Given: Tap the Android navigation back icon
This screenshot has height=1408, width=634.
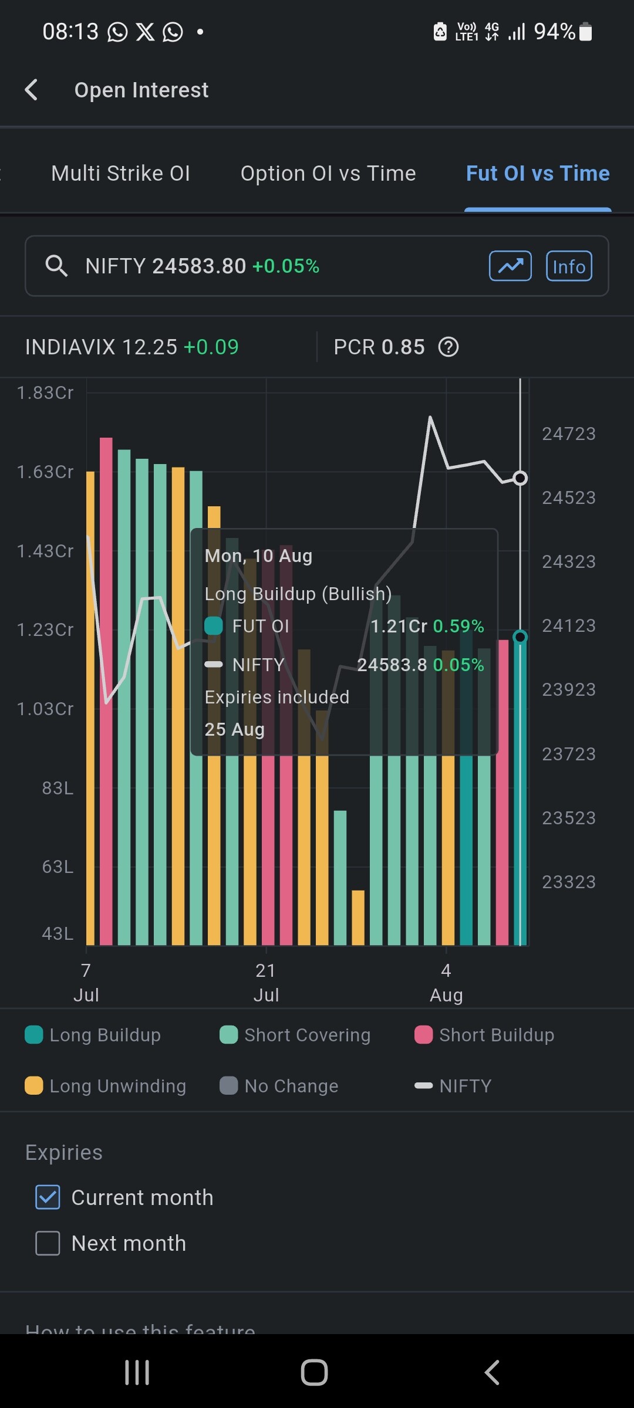Looking at the screenshot, I should [x=492, y=1372].
